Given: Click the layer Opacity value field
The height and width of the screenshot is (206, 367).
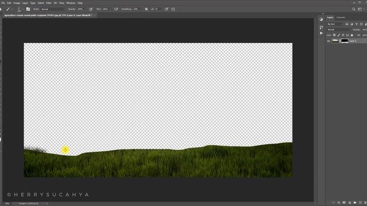Looking at the screenshot, I should coord(365,30).
